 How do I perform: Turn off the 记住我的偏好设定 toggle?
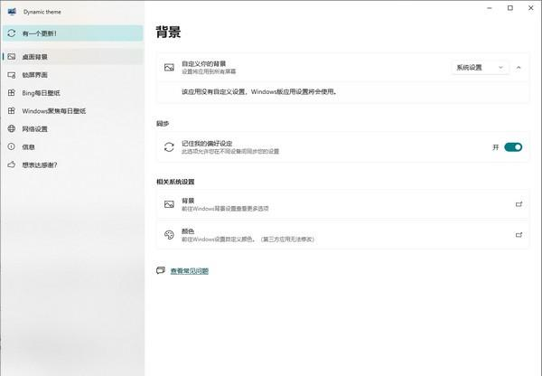[513, 147]
